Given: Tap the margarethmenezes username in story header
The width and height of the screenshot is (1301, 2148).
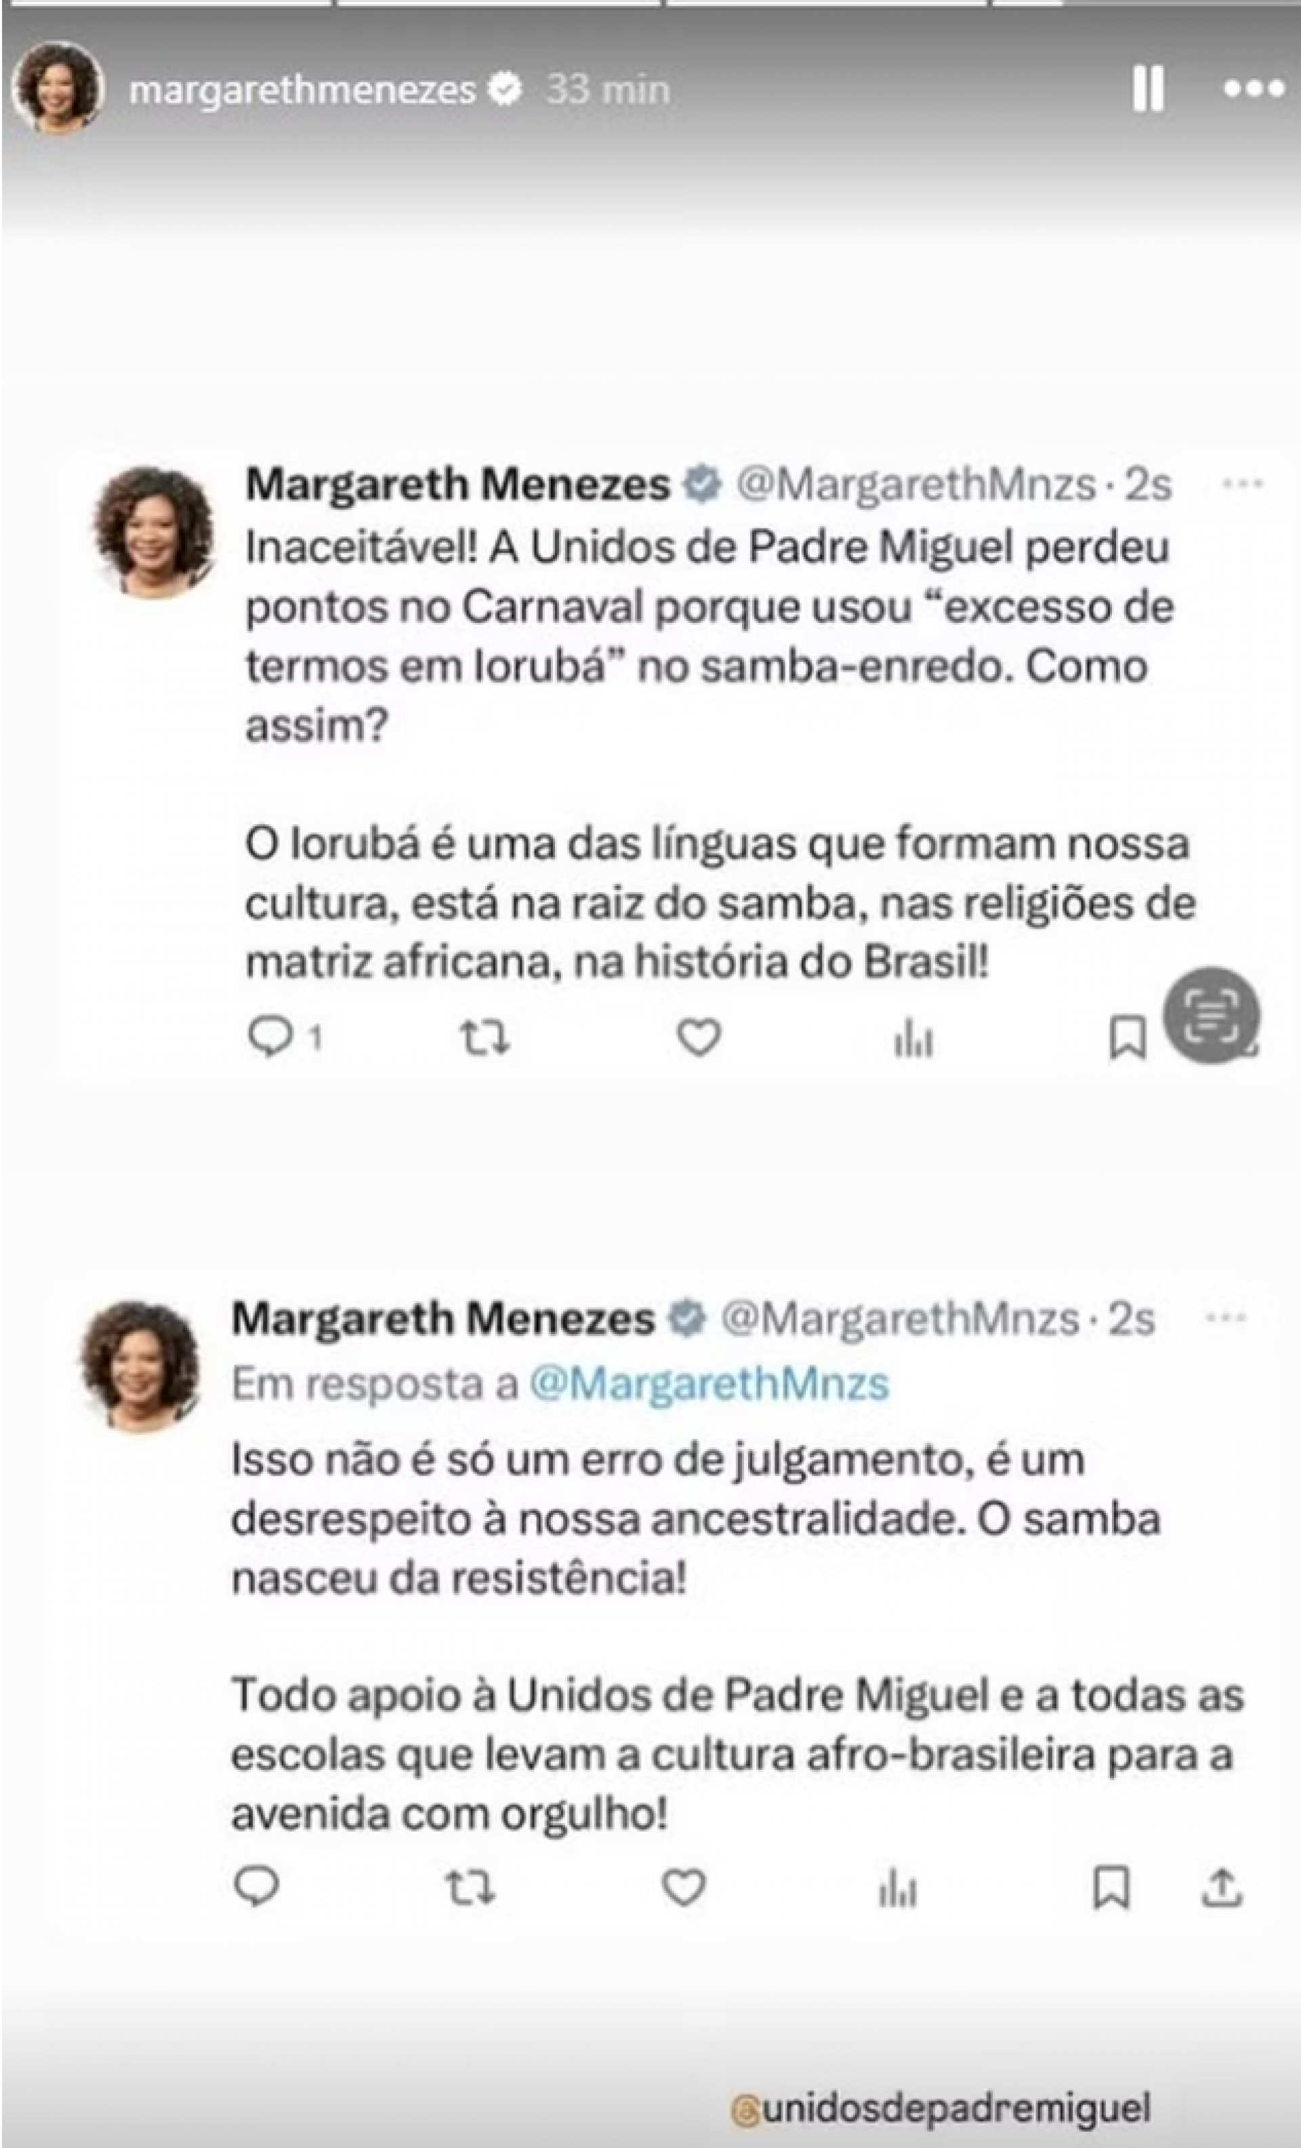Looking at the screenshot, I should point(302,89).
